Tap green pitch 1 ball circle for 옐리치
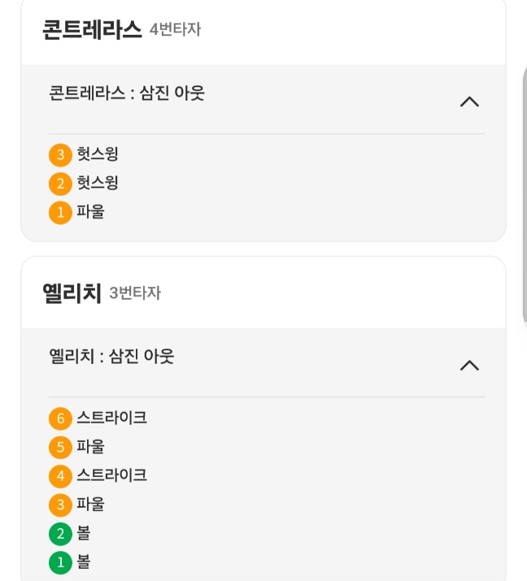The width and height of the screenshot is (527, 581). pos(60,562)
